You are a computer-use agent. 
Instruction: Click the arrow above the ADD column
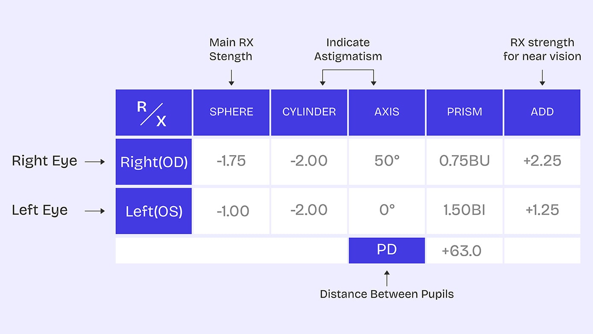point(542,77)
